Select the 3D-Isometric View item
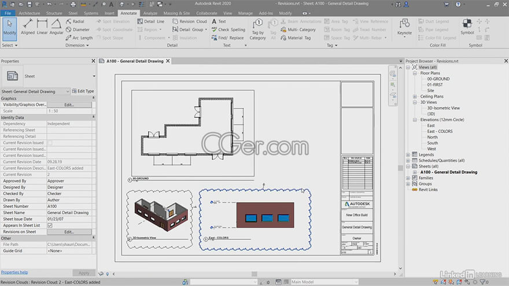This screenshot has height=286, width=509. click(443, 108)
